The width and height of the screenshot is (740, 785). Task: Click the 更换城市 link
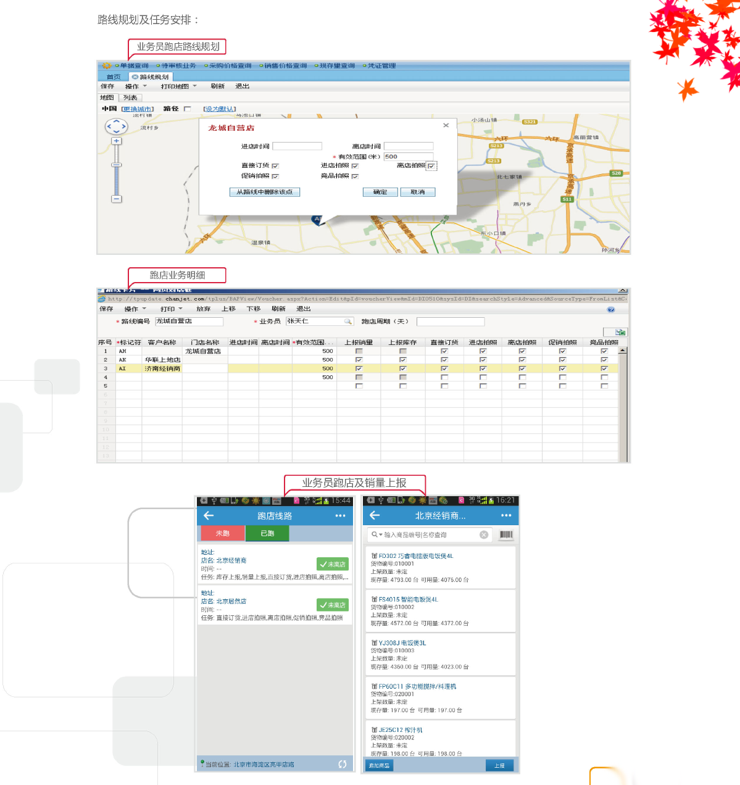pyautogui.click(x=138, y=109)
